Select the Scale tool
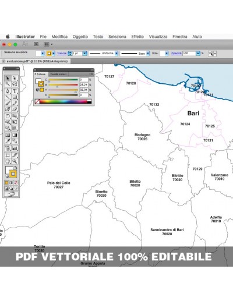The height and width of the screenshot is (301, 233). click(x=15, y=116)
